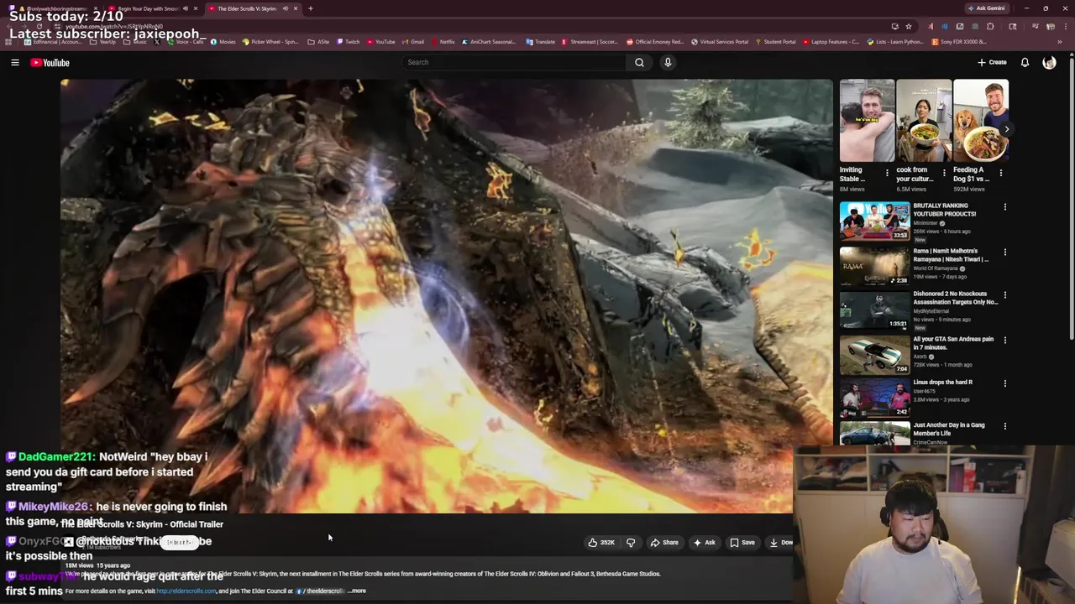Open options for 'Feeding A Dog' short
1075x604 pixels.
click(x=1000, y=173)
